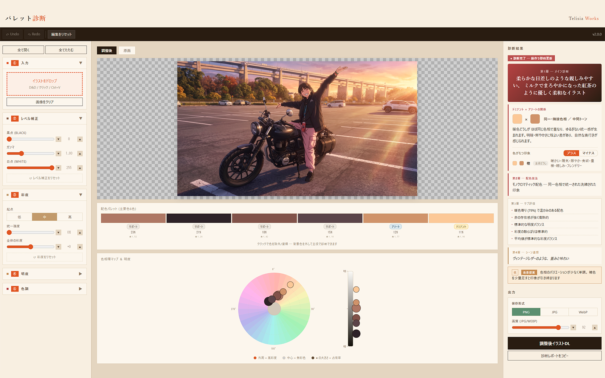The width and height of the screenshot is (605, 378).
Task: Collapse the レベル補正 section arrow
Action: click(81, 119)
